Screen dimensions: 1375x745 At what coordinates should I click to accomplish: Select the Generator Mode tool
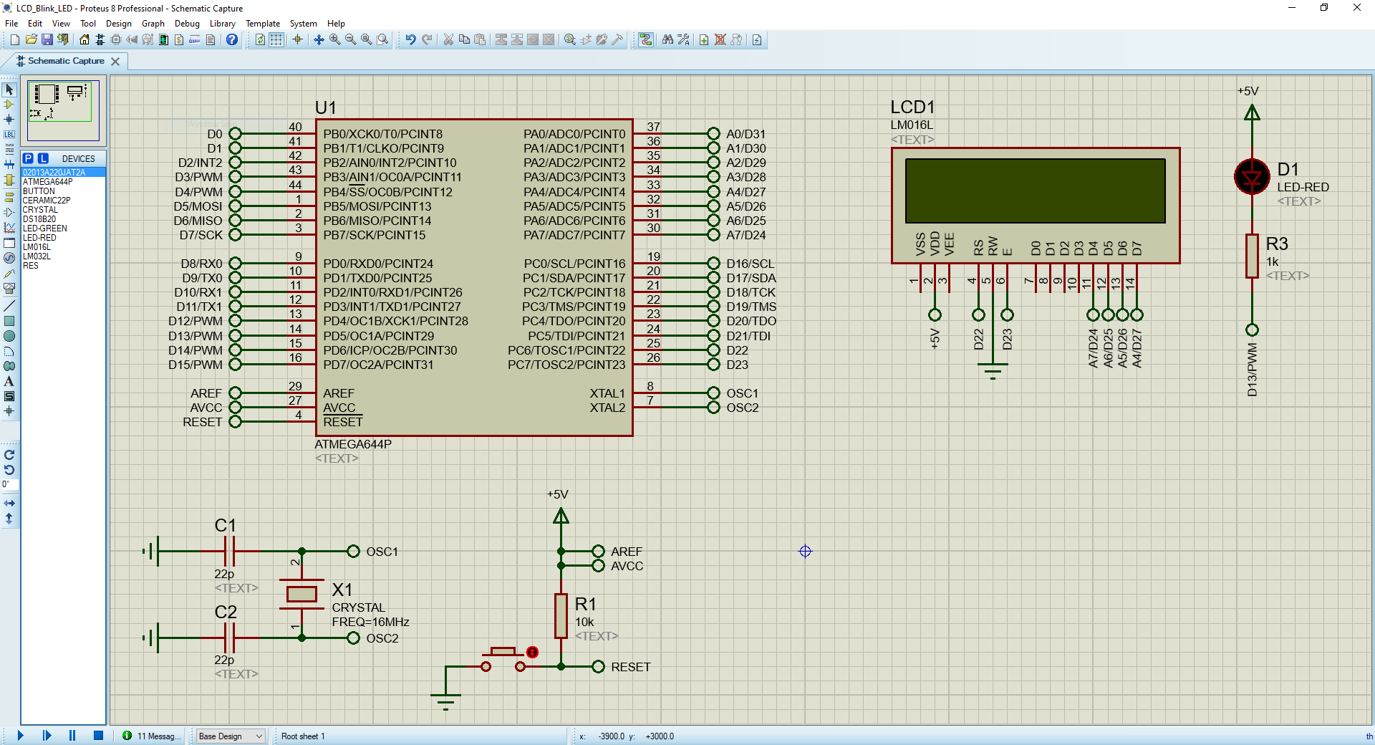9,258
